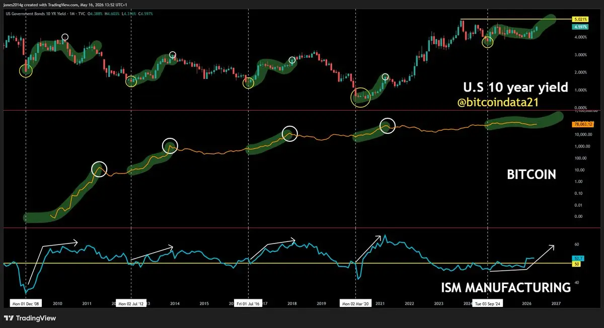Screen dimensions: 604x328
Task: Click the teal 4.597% current yield label
Action: tap(581, 27)
